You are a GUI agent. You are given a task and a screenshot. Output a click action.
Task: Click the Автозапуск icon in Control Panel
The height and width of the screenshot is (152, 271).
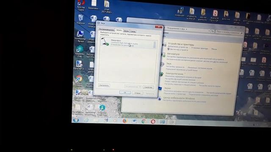pos(163,55)
